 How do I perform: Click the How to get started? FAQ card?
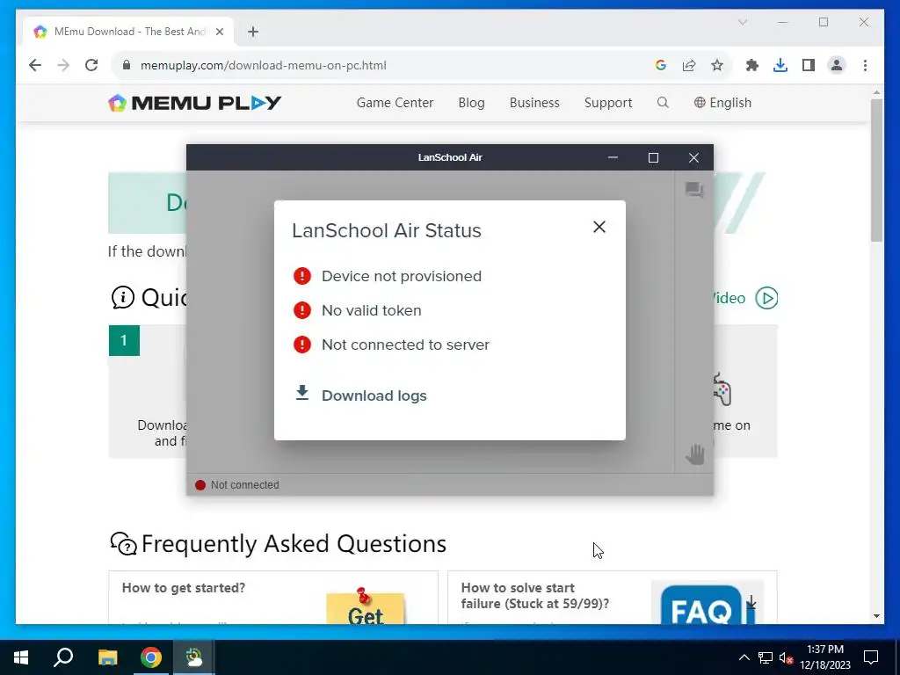[x=273, y=597]
